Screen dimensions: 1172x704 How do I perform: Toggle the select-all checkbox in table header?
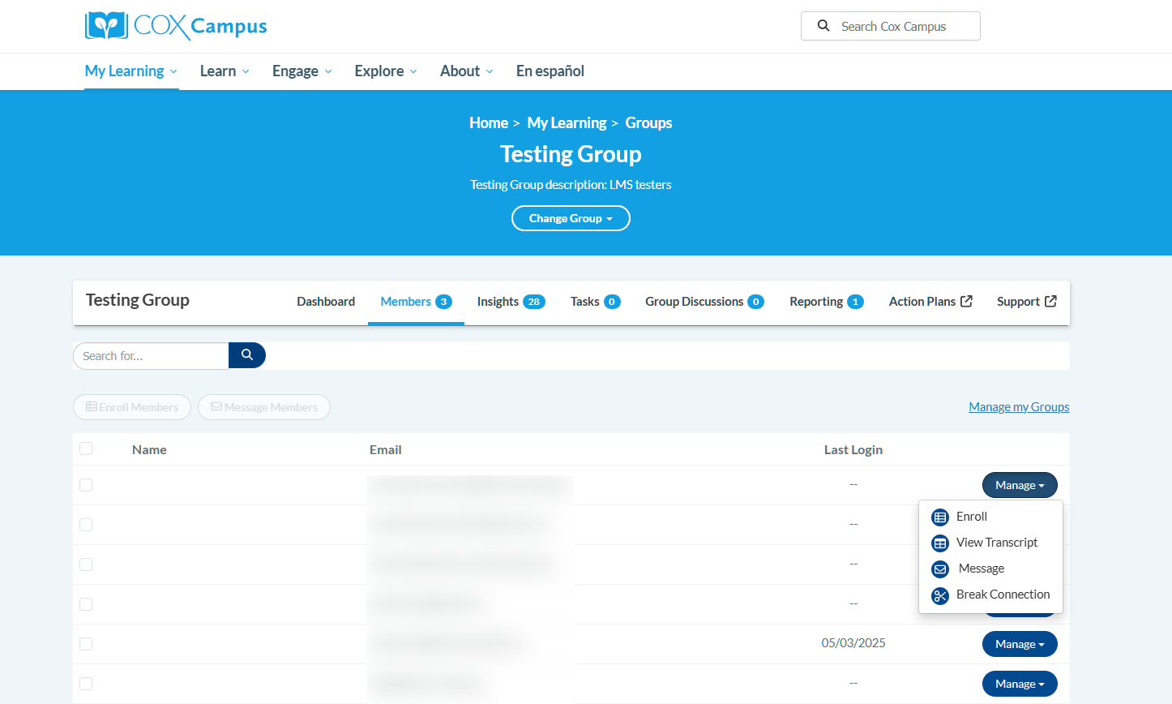click(x=86, y=449)
